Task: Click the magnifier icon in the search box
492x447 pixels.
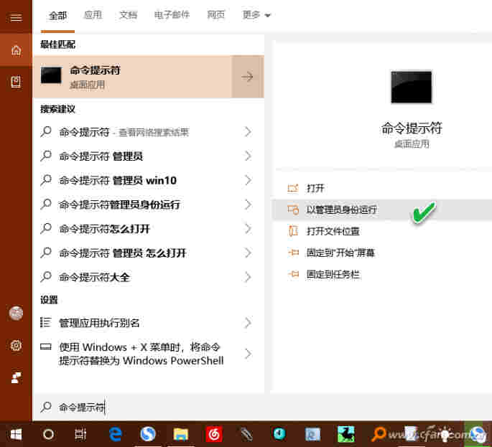Action: 46,407
